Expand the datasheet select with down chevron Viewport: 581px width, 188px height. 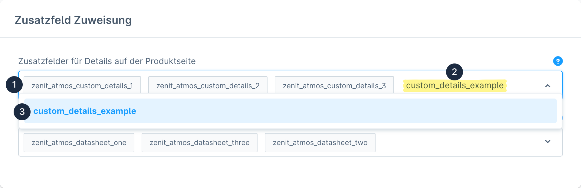(x=547, y=141)
